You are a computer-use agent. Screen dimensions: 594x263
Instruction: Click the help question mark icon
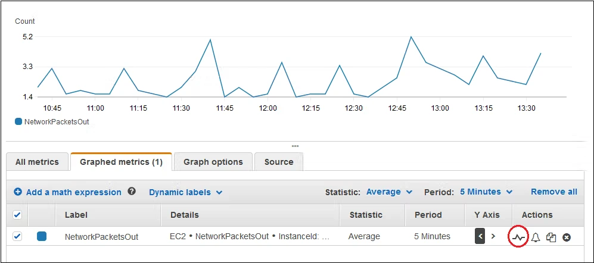(x=132, y=192)
